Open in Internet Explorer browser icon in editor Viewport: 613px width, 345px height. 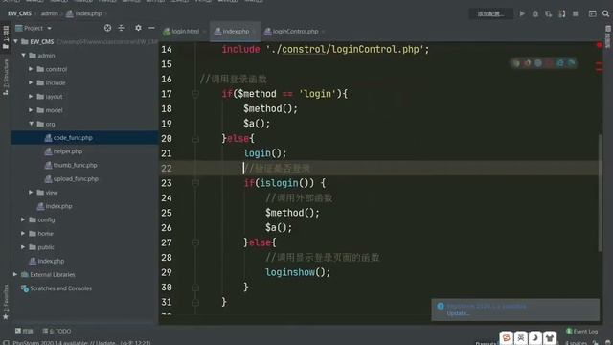[560, 63]
